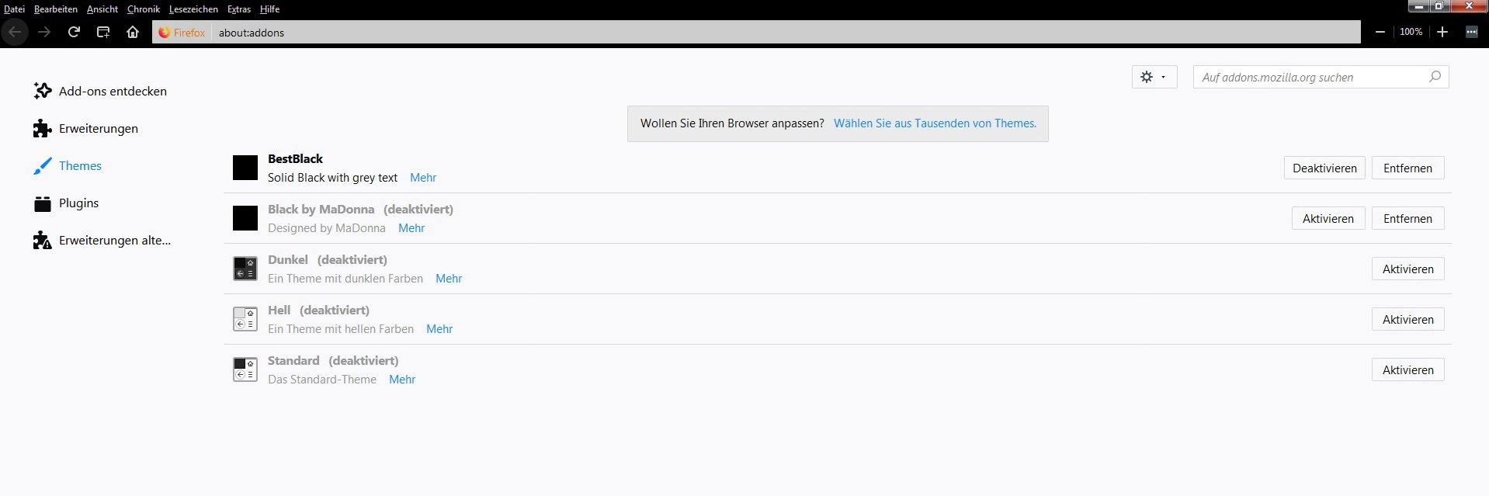Reload the current page
The width and height of the screenshot is (1489, 496).
(x=74, y=32)
